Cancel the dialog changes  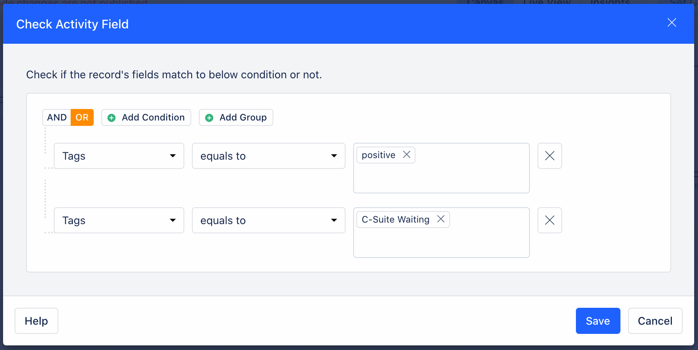click(655, 321)
